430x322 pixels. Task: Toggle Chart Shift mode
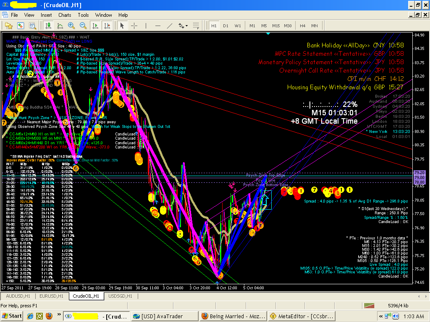click(x=107, y=26)
